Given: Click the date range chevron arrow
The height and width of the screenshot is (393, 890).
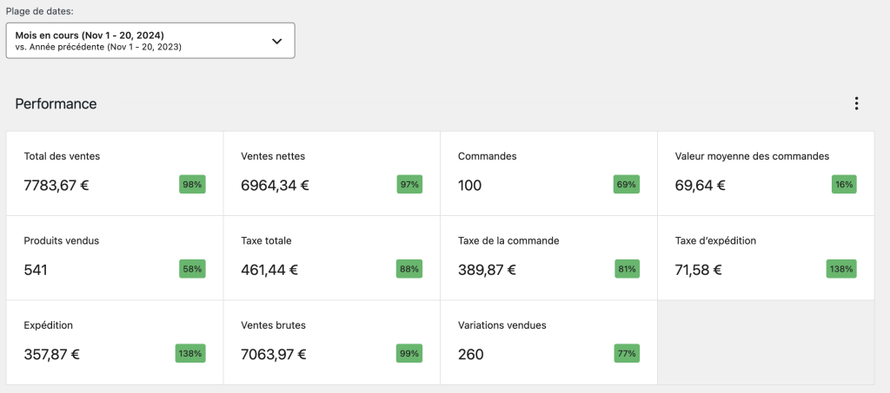Looking at the screenshot, I should point(277,41).
